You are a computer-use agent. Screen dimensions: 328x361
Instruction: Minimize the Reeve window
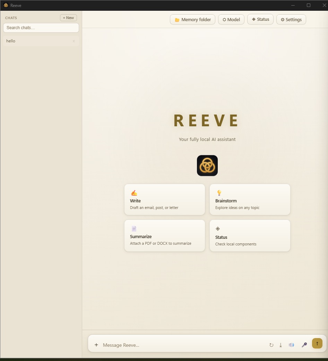coord(293,5)
